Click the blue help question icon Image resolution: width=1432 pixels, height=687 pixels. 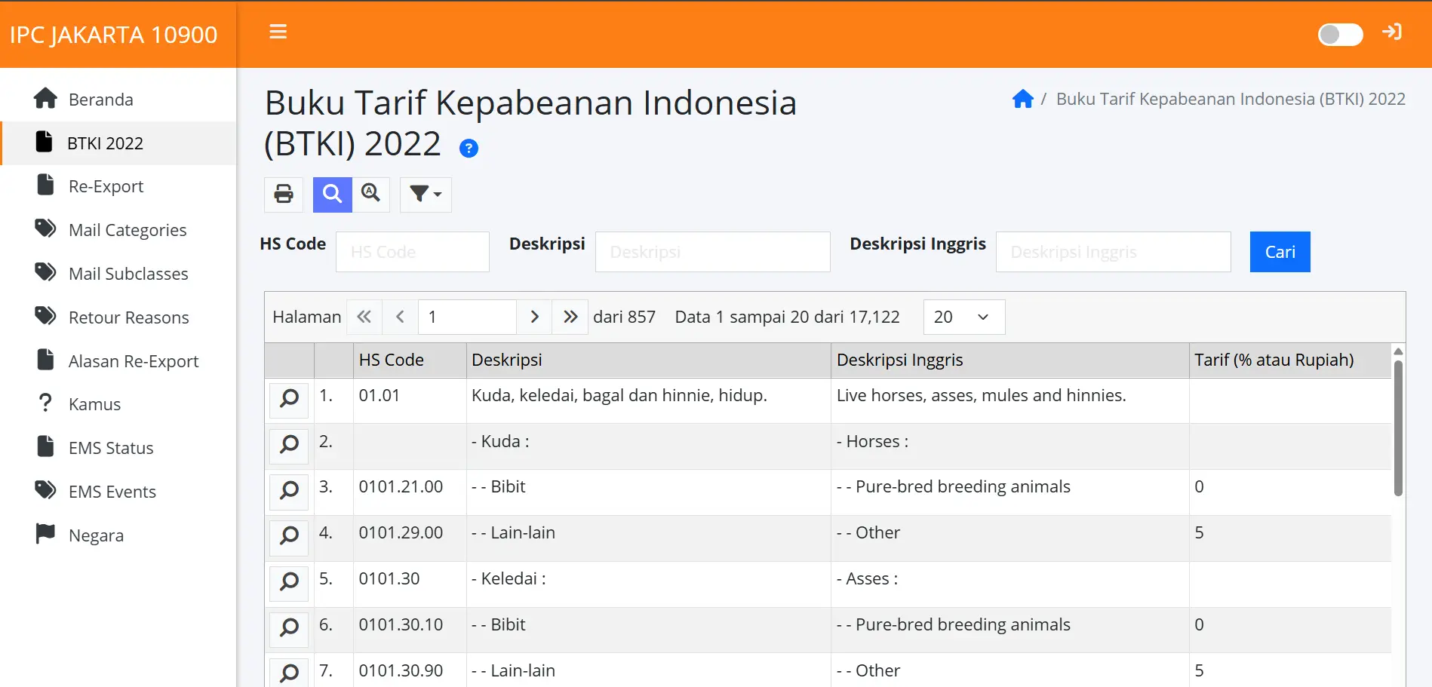point(469,149)
